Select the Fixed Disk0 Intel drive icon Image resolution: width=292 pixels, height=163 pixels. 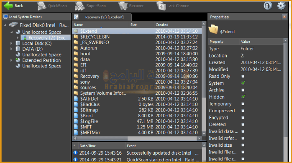13,25
